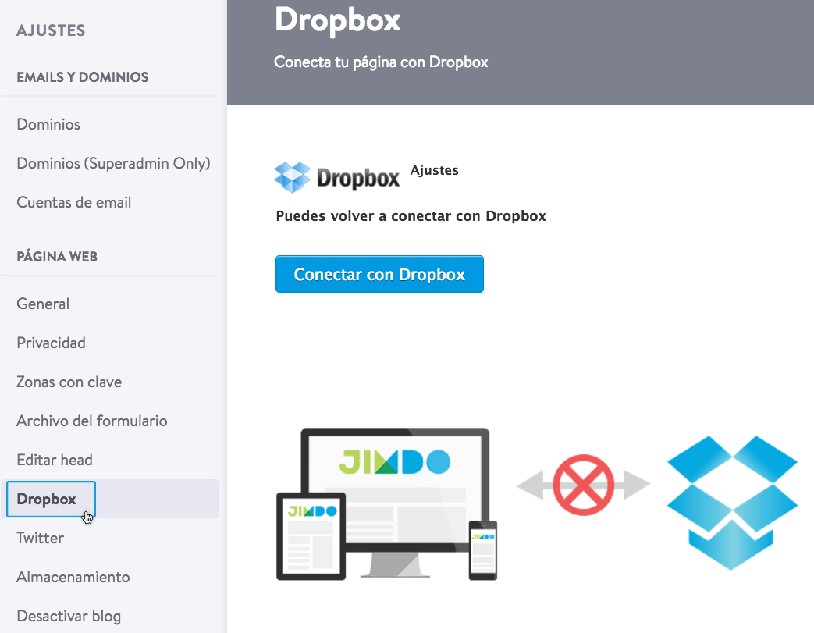Go to Almacenamiento settings
The width and height of the screenshot is (814, 633).
[73, 577]
